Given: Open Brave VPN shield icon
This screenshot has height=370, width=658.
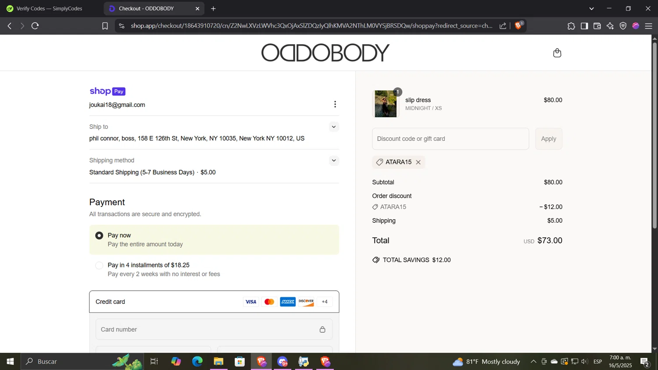Looking at the screenshot, I should pyautogui.click(x=623, y=26).
